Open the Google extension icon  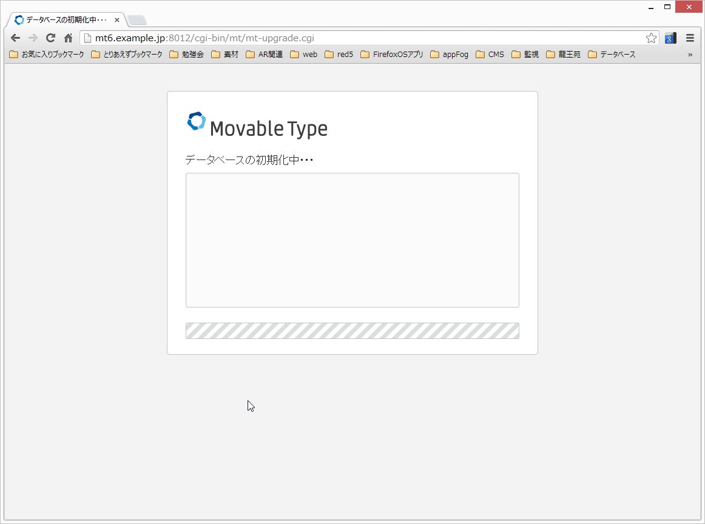click(x=670, y=38)
